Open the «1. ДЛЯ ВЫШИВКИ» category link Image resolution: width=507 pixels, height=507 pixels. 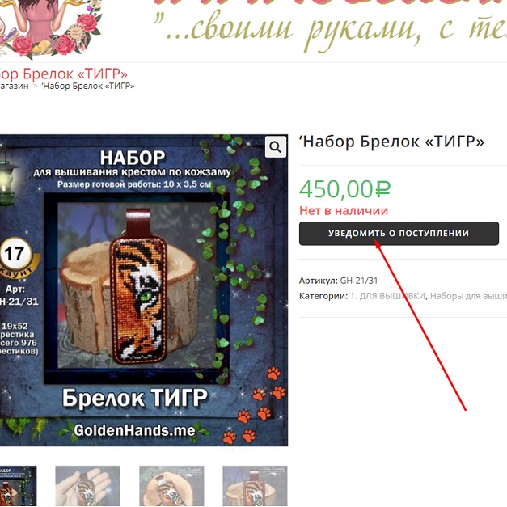(387, 296)
